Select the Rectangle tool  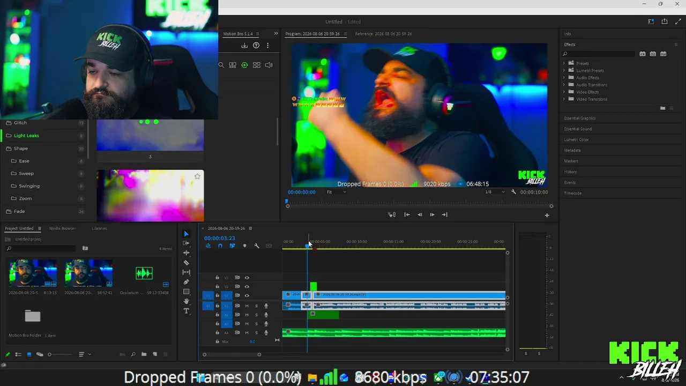point(187,292)
